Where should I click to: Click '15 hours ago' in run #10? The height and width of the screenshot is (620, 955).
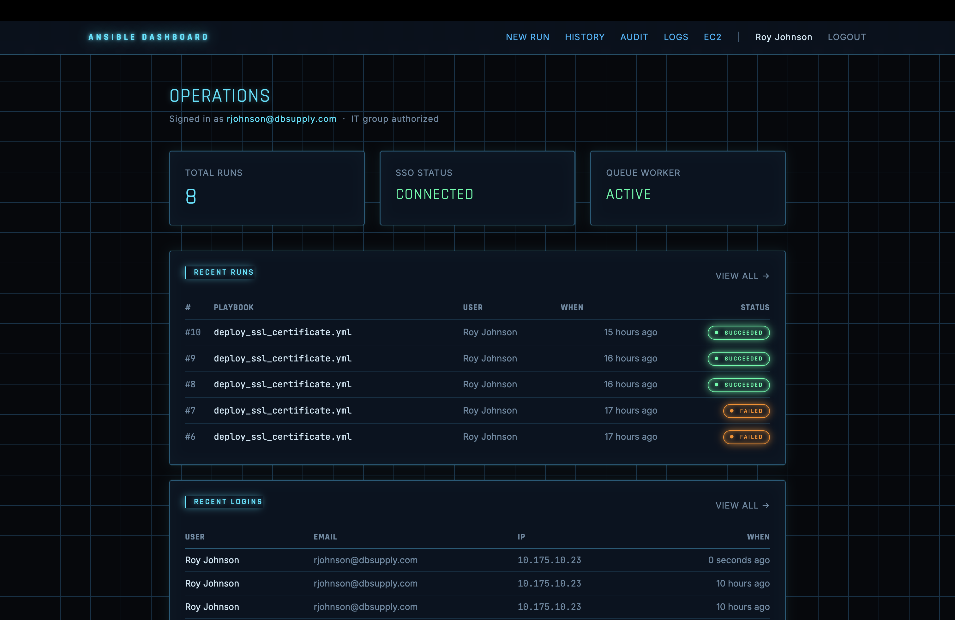point(630,332)
